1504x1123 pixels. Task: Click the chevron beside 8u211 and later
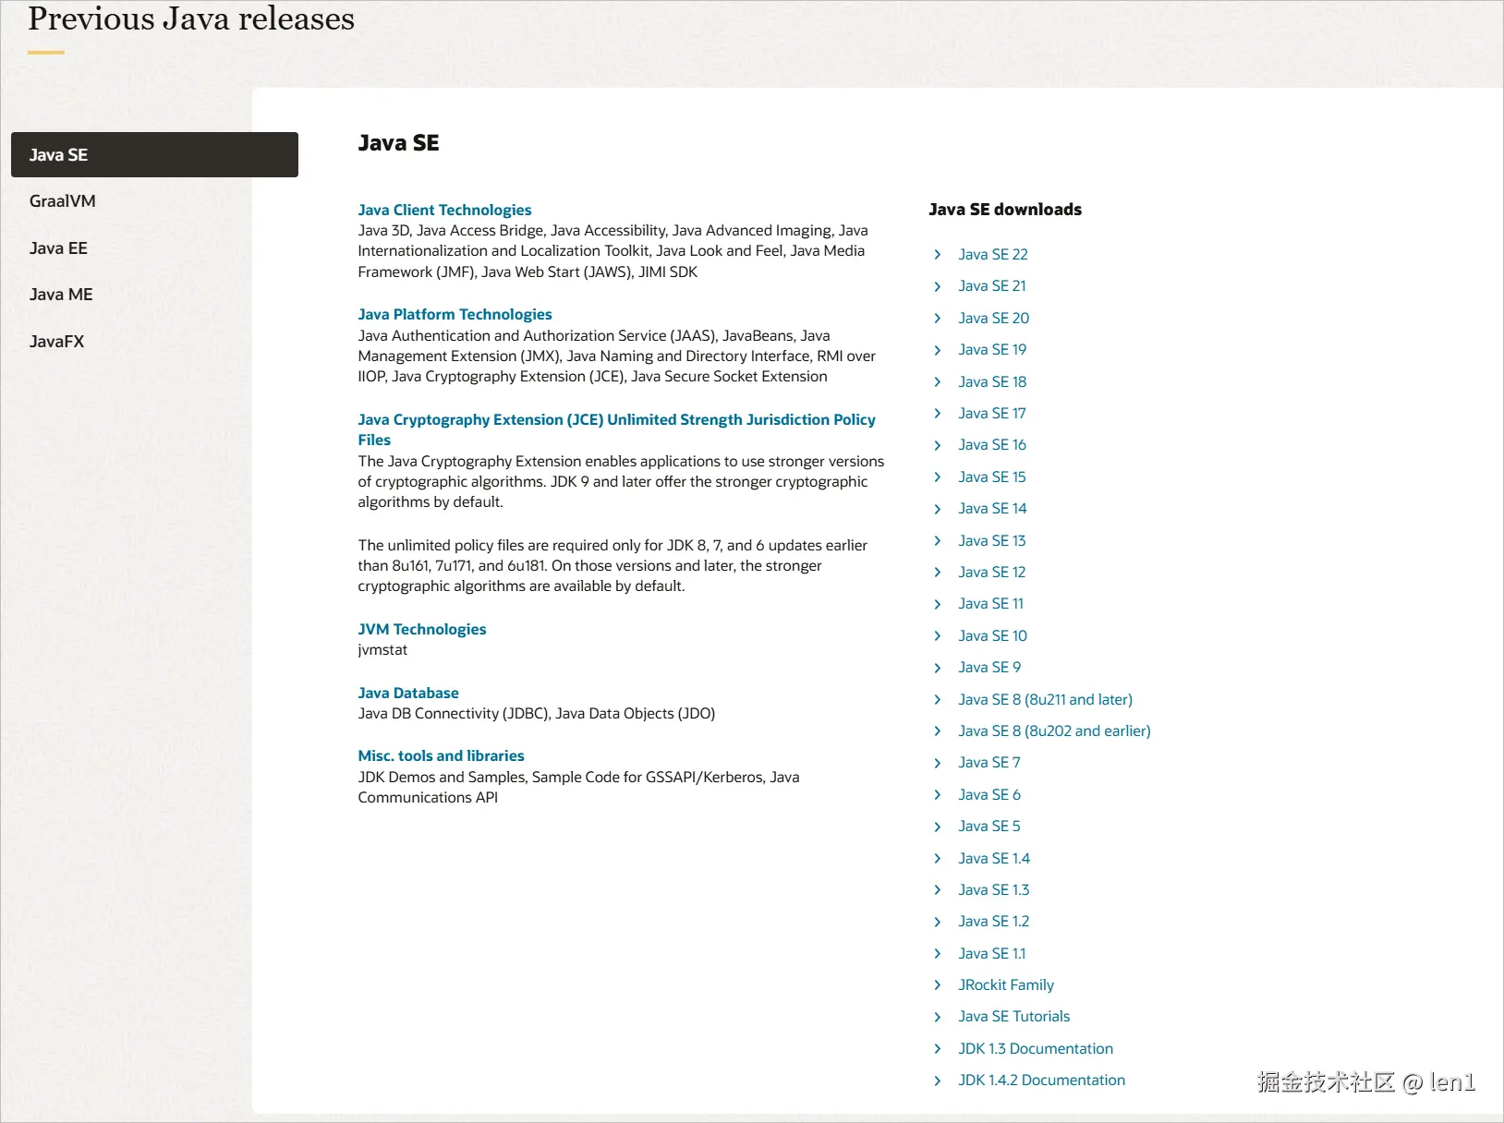[937, 699]
